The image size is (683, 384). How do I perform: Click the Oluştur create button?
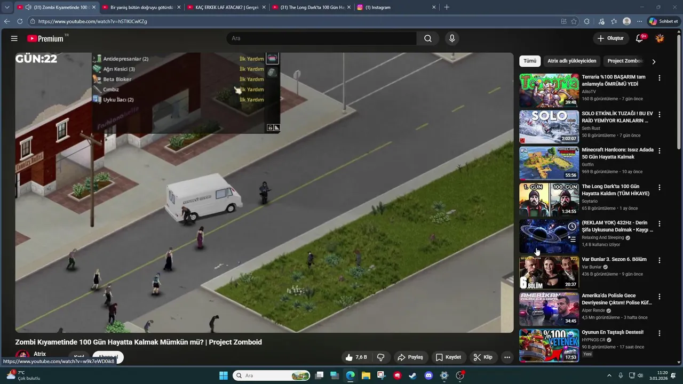pyautogui.click(x=610, y=38)
